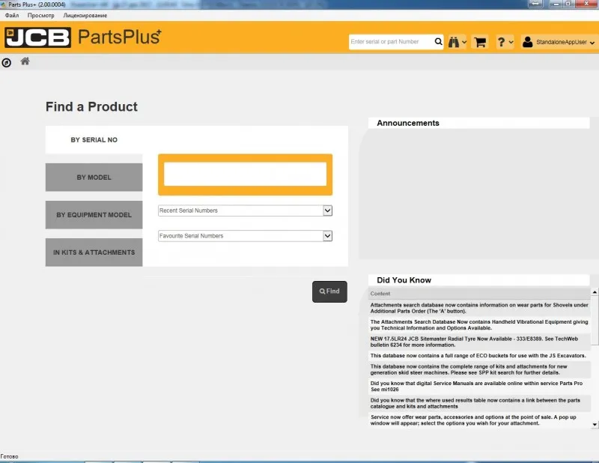Click the Did You Know heading
Image resolution: width=599 pixels, height=463 pixels.
404,280
